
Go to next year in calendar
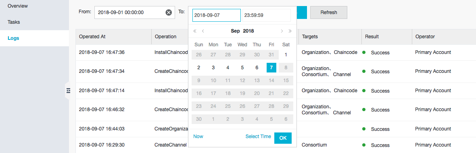(290, 31)
